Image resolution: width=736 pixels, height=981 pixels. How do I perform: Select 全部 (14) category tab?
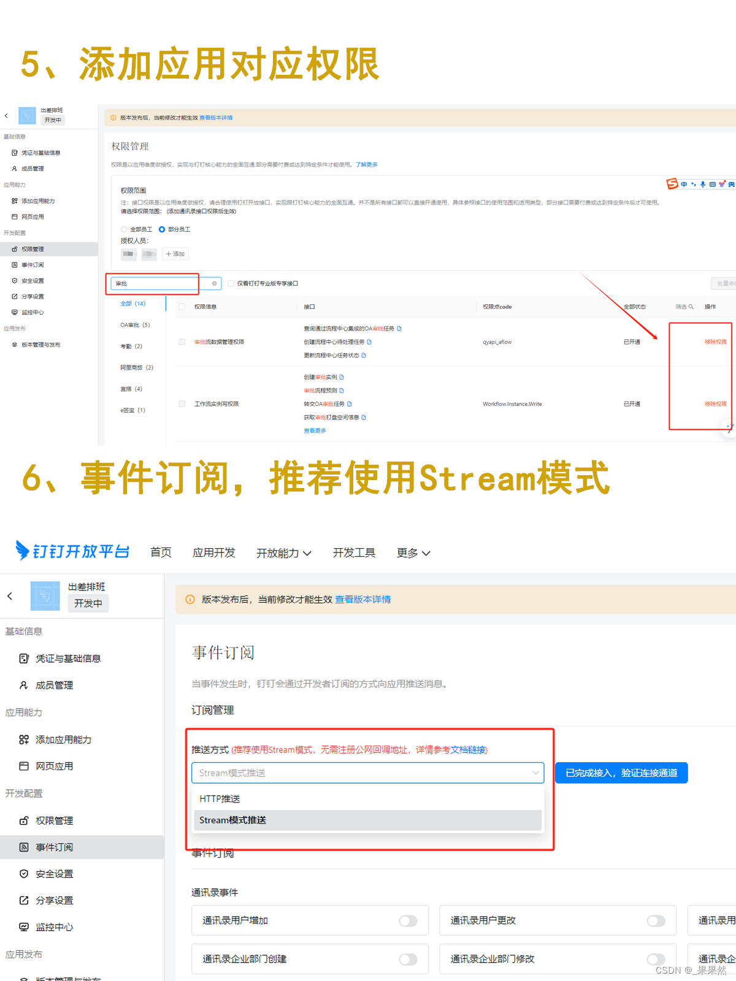coord(133,303)
